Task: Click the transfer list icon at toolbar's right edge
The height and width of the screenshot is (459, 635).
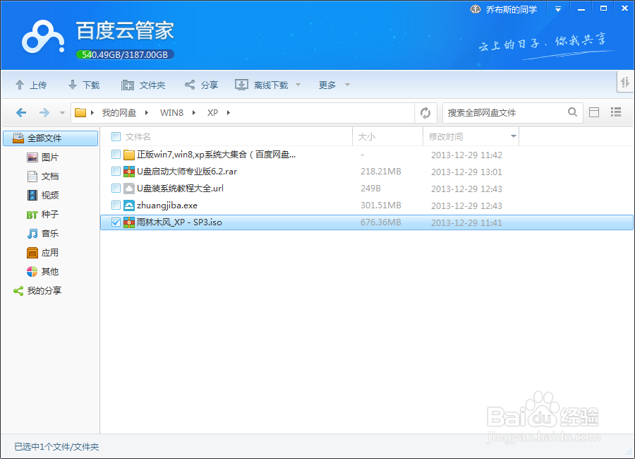Action: 625,83
